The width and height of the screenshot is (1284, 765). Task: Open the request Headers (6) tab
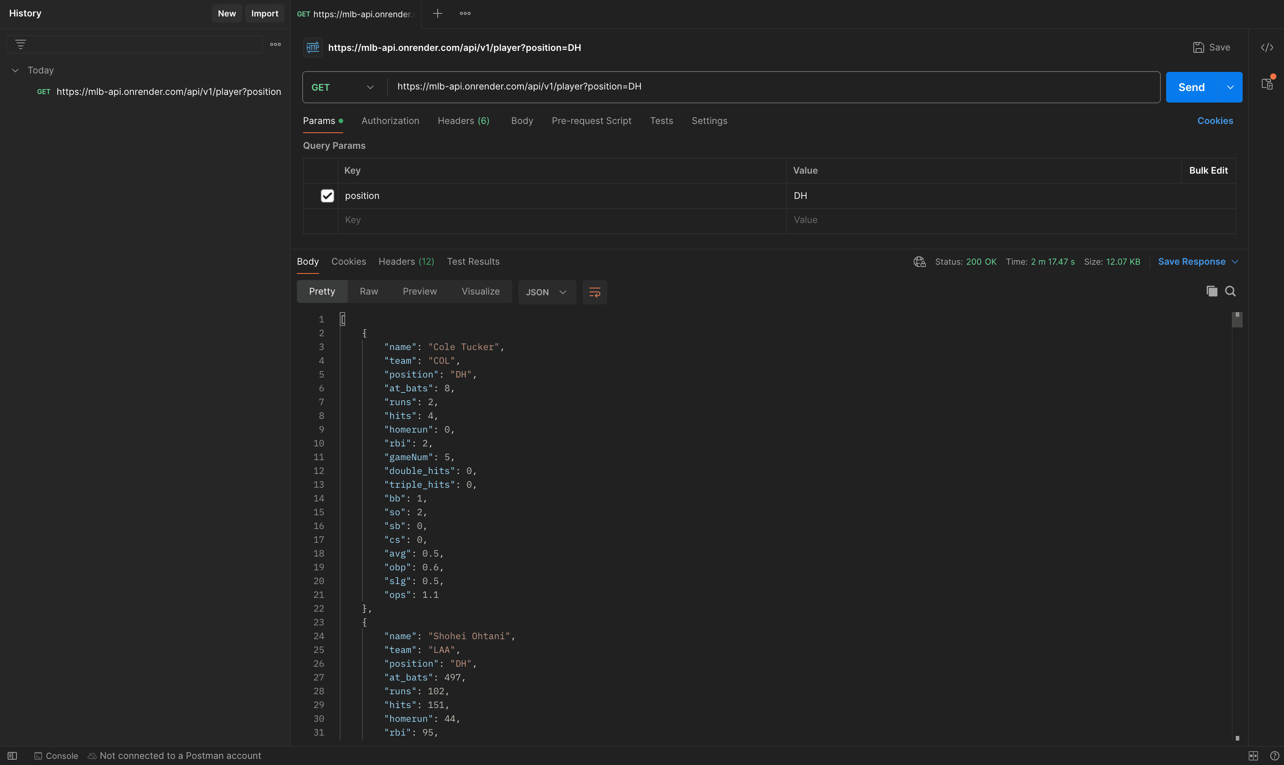tap(463, 120)
